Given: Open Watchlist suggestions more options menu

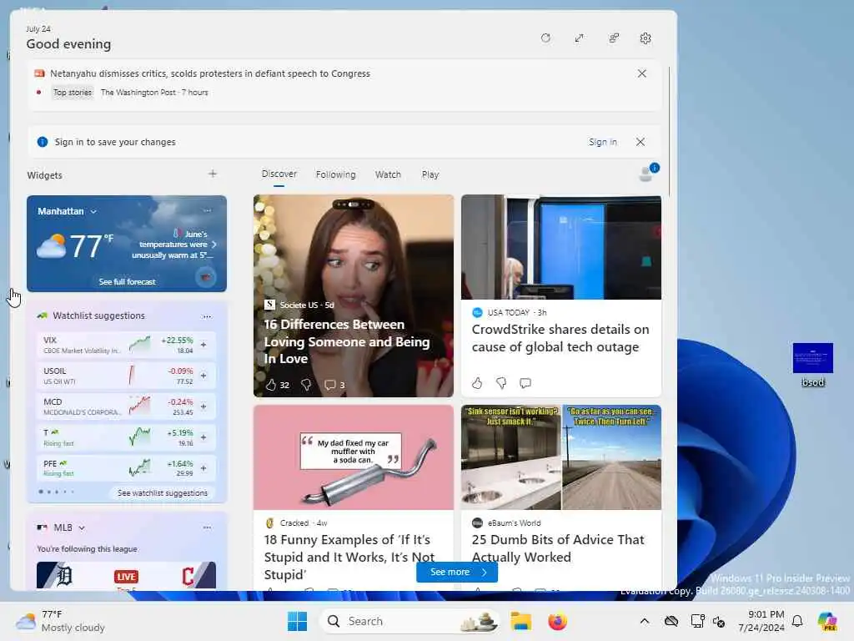Looking at the screenshot, I should pos(207,316).
